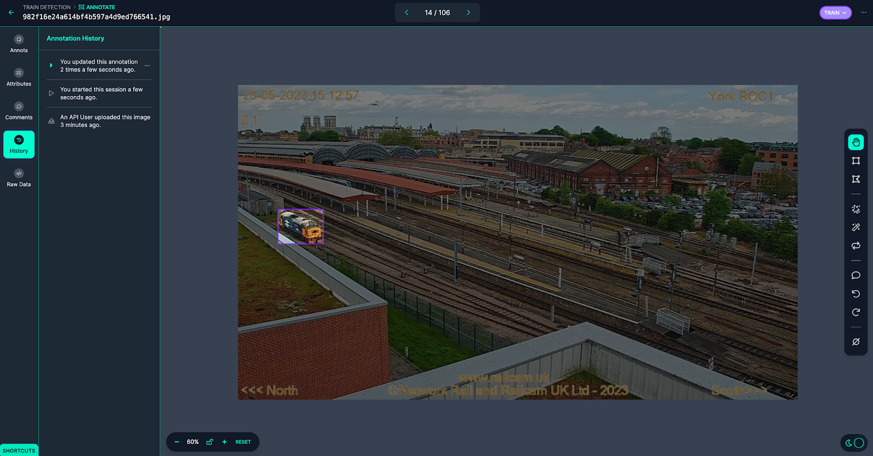Open options for the updated annotation entry
873x456 pixels.
[x=147, y=65]
